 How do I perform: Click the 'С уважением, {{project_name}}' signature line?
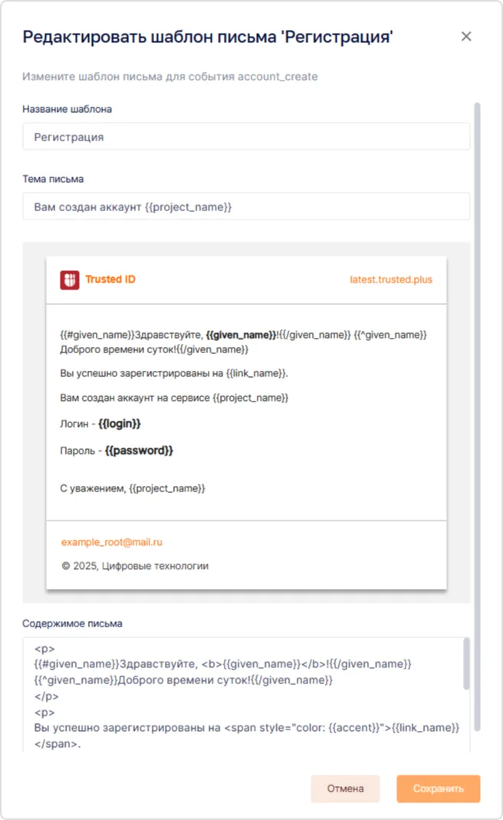[133, 488]
